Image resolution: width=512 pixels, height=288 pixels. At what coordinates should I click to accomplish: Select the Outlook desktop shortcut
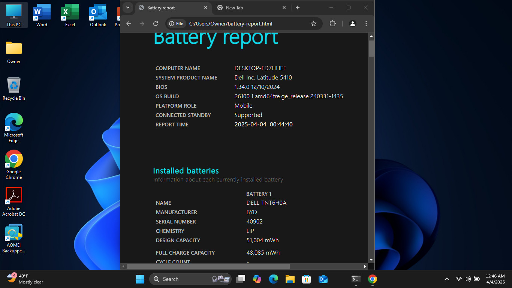coord(98,15)
